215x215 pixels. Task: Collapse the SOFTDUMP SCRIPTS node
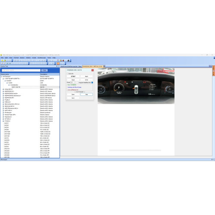click(3, 79)
